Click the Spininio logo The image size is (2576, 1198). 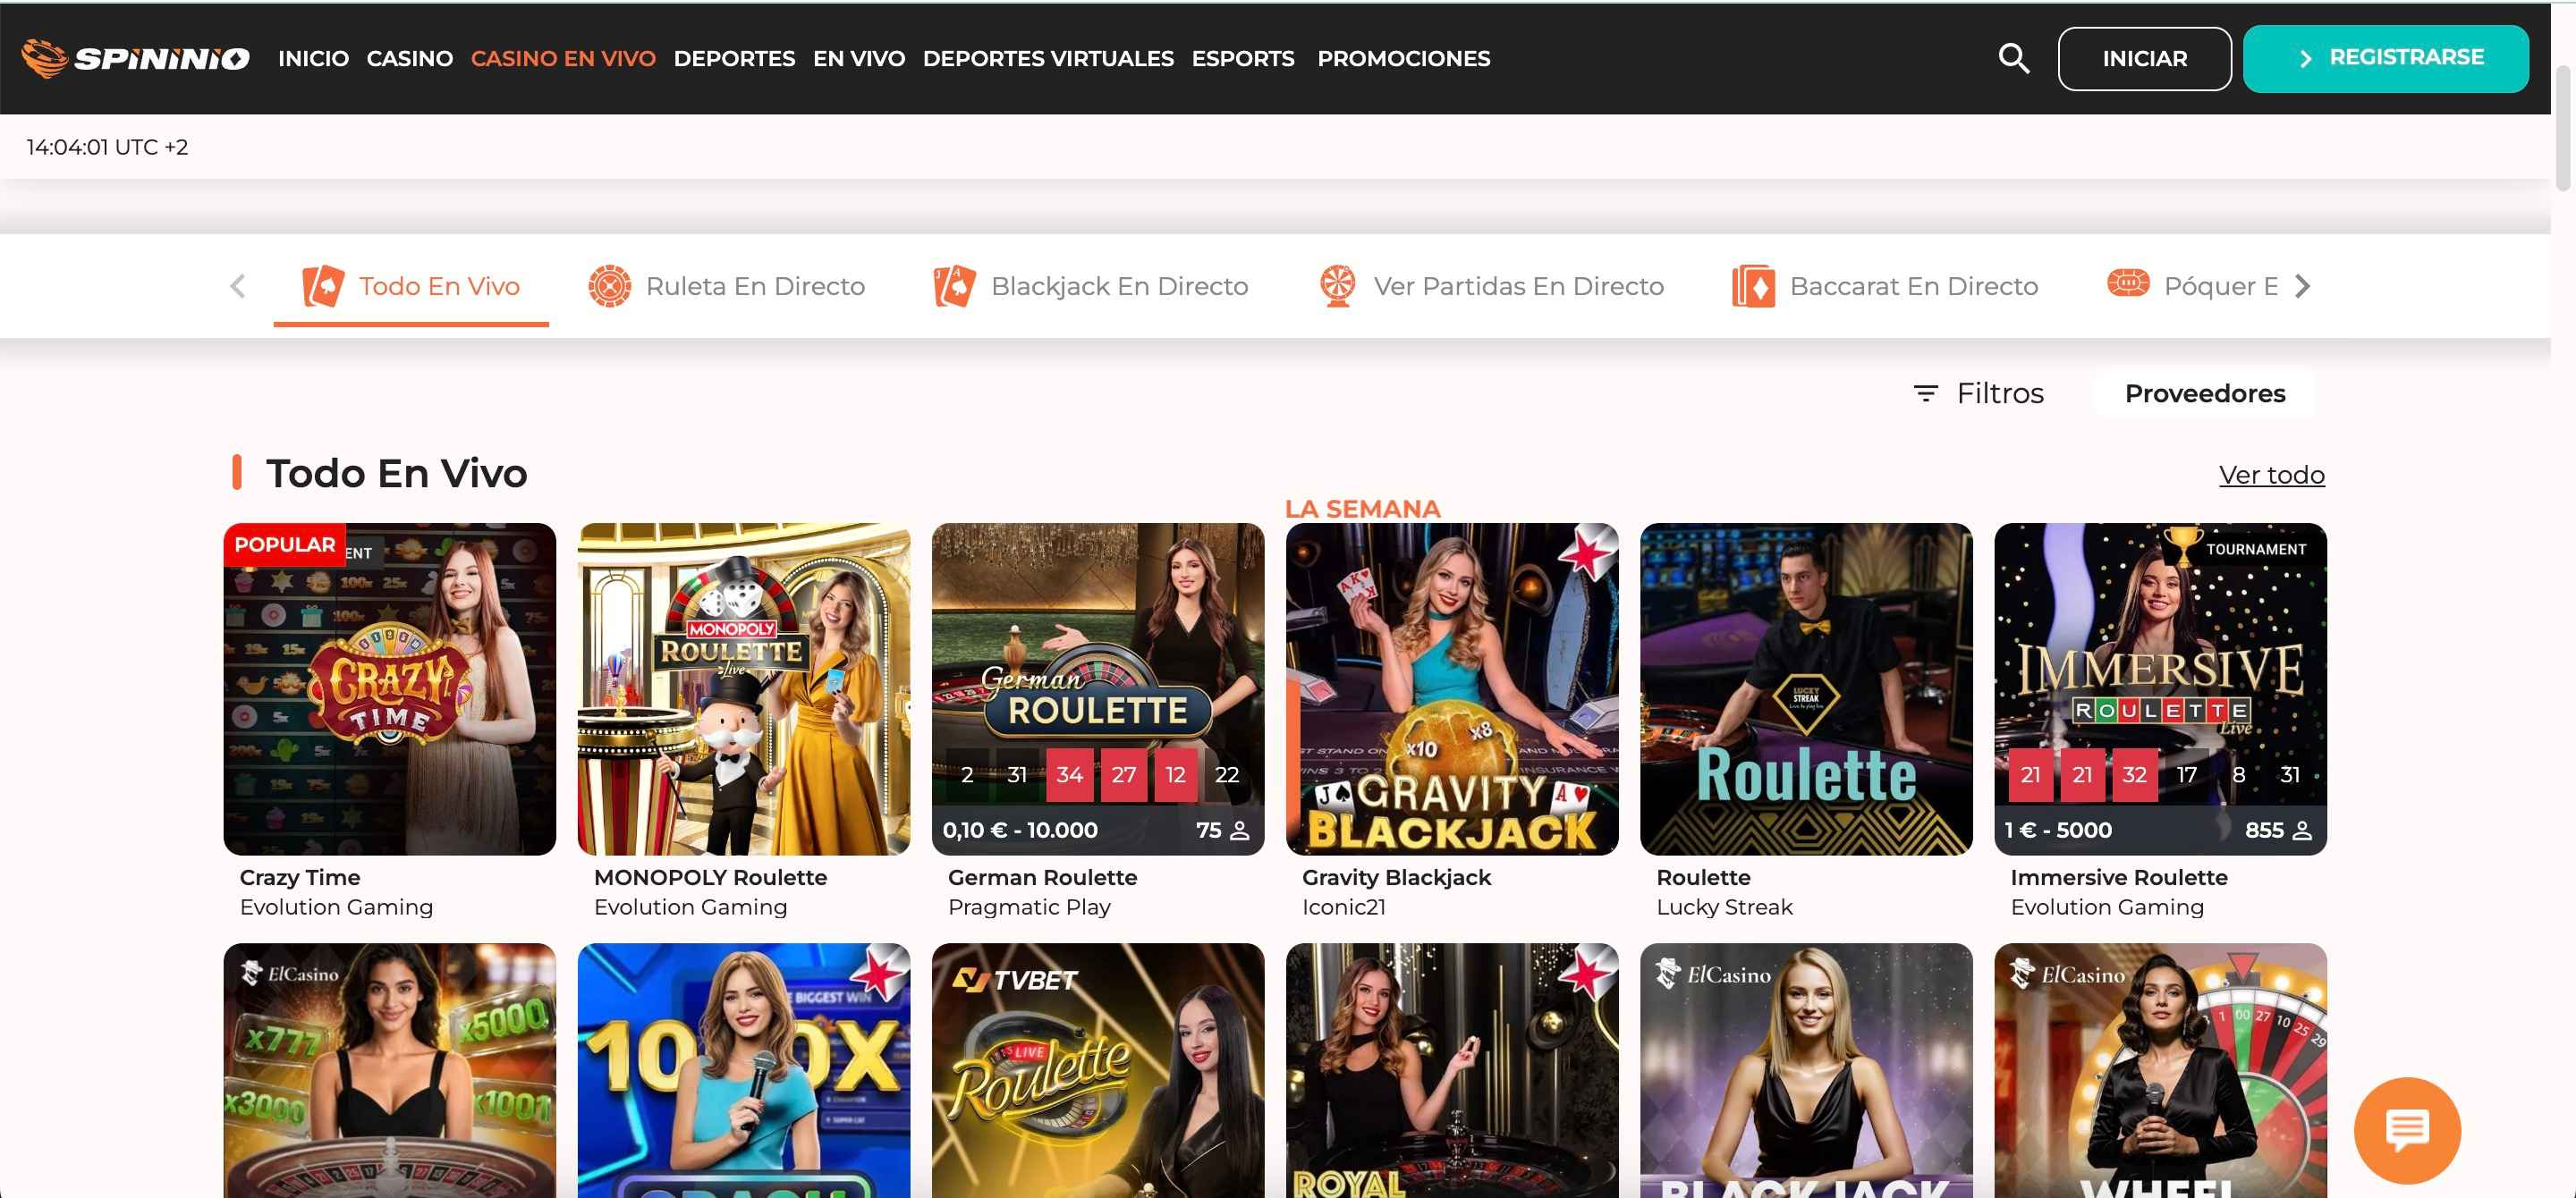[x=135, y=58]
